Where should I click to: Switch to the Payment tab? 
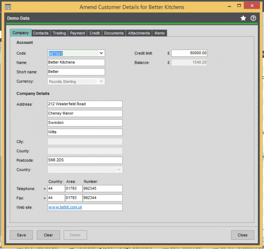[77, 33]
